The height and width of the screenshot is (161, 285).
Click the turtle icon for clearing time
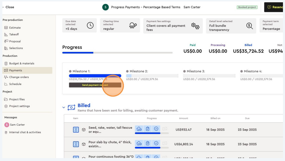(133, 26)
